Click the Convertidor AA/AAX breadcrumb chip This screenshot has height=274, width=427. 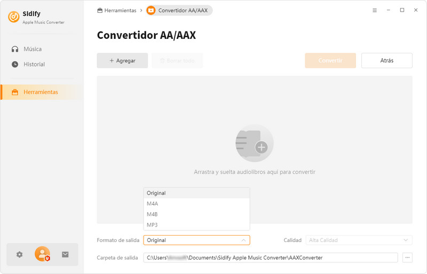tap(179, 10)
